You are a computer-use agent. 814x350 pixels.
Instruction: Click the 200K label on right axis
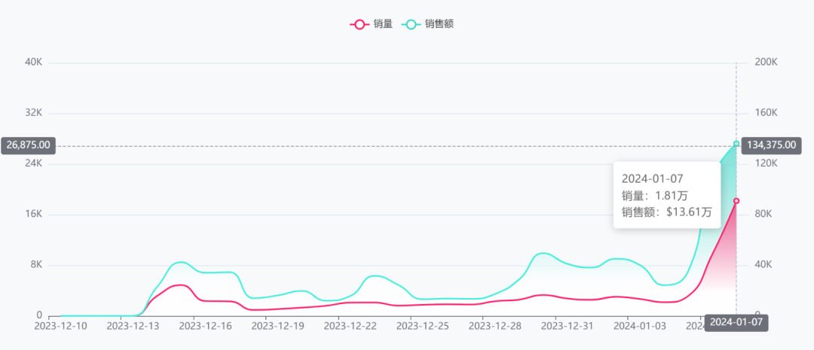click(x=766, y=62)
